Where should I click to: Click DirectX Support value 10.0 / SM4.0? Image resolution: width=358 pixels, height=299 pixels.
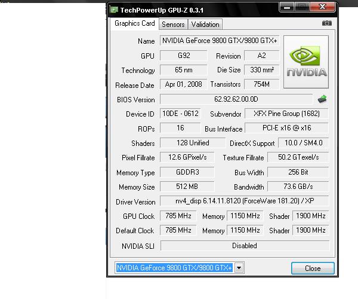click(304, 143)
